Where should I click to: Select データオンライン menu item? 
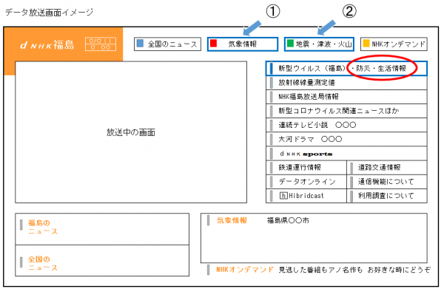(x=306, y=182)
